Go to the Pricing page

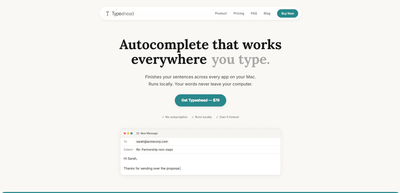tap(239, 13)
